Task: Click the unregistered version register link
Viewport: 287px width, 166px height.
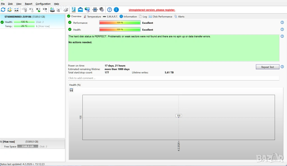Action: pyautogui.click(x=152, y=10)
